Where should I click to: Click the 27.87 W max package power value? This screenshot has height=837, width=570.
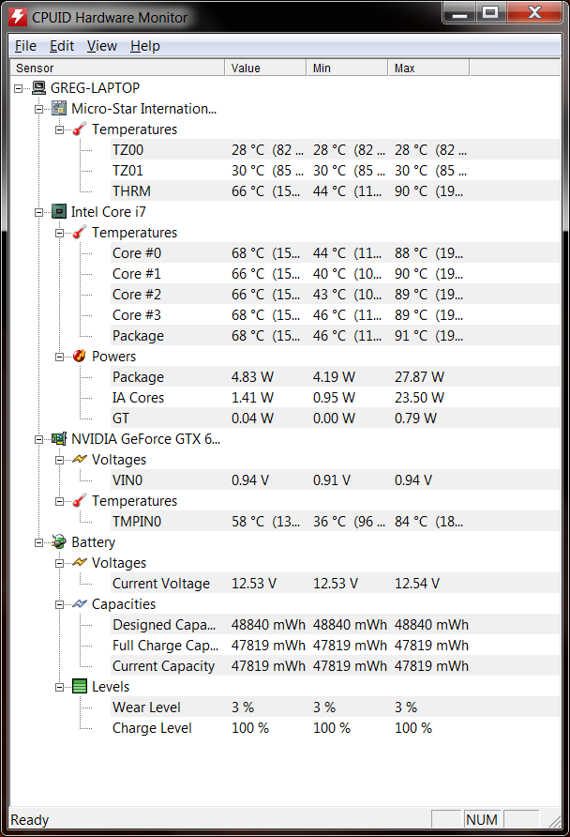point(419,377)
